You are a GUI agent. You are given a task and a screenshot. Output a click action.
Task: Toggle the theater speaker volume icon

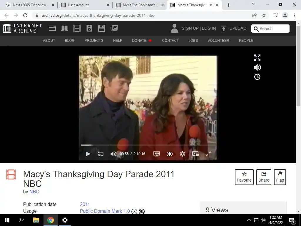(x=257, y=67)
